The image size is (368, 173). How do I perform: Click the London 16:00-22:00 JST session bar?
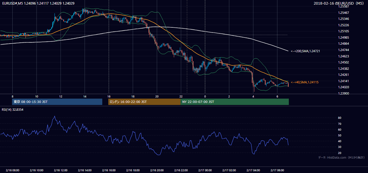(x=144, y=102)
